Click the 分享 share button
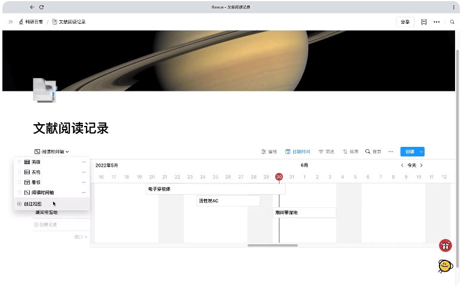This screenshot has width=461, height=286. point(405,21)
